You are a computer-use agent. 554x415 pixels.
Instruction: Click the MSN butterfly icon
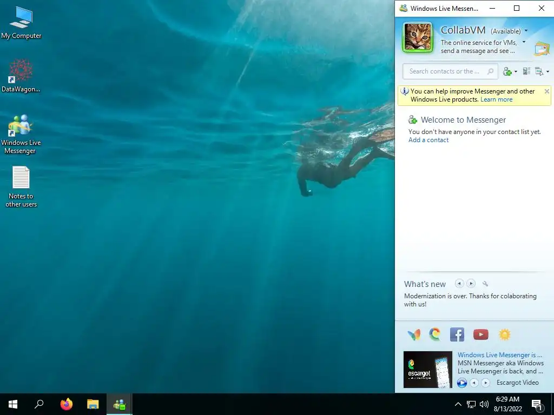click(x=414, y=334)
